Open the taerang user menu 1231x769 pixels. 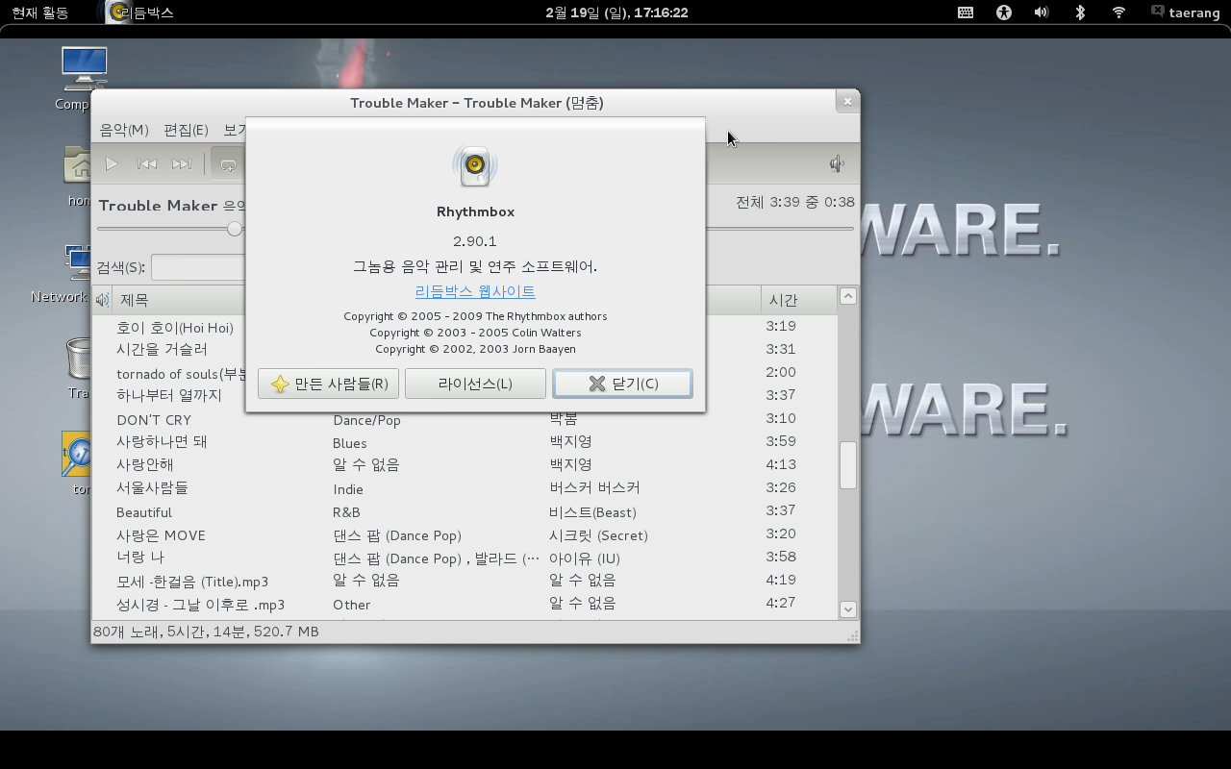tap(1185, 12)
